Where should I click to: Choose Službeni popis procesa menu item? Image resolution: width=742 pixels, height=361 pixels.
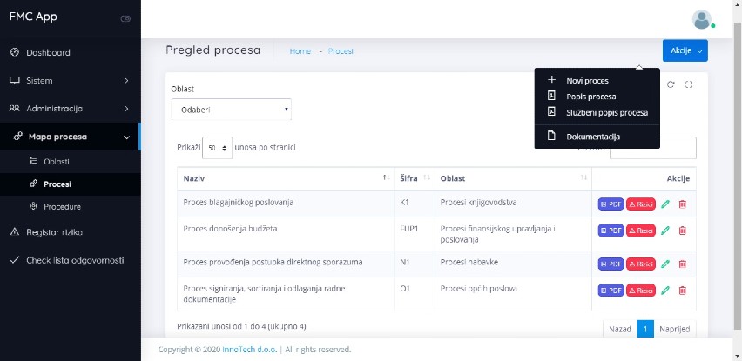(x=606, y=112)
